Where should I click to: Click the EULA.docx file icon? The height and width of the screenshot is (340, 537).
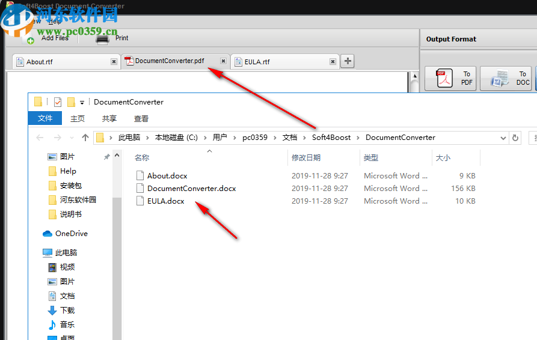pyautogui.click(x=140, y=201)
